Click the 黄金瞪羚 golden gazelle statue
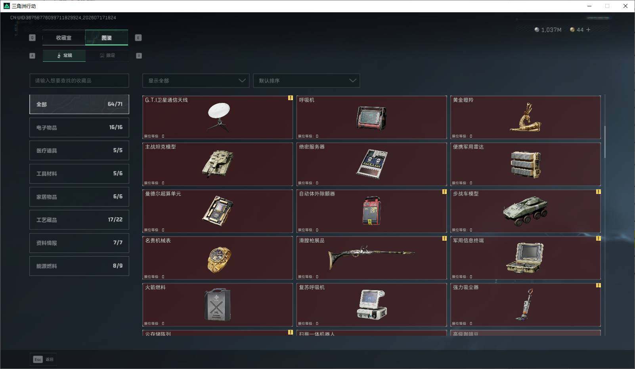The image size is (635, 369). point(526,117)
